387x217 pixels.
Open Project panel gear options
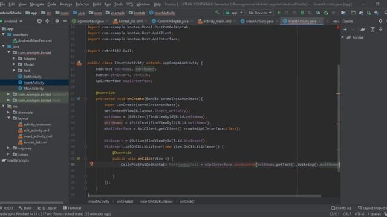[57, 22]
